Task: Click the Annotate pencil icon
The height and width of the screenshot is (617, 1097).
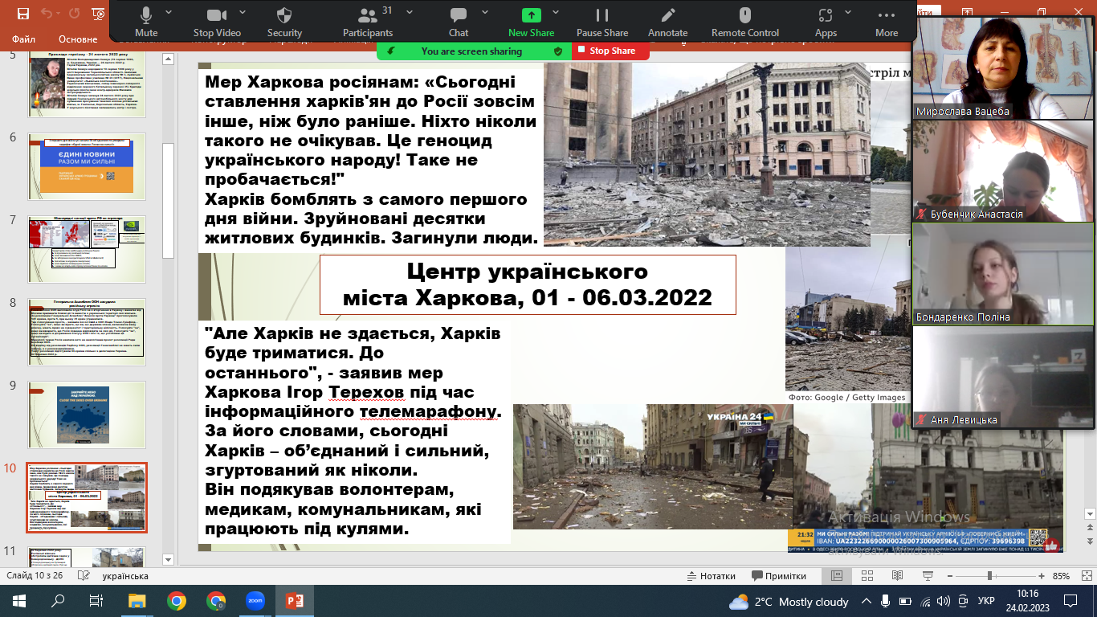Action: coord(667,15)
